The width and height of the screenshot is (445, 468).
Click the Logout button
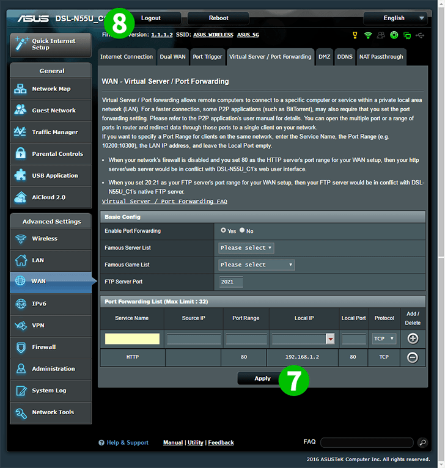click(x=151, y=18)
